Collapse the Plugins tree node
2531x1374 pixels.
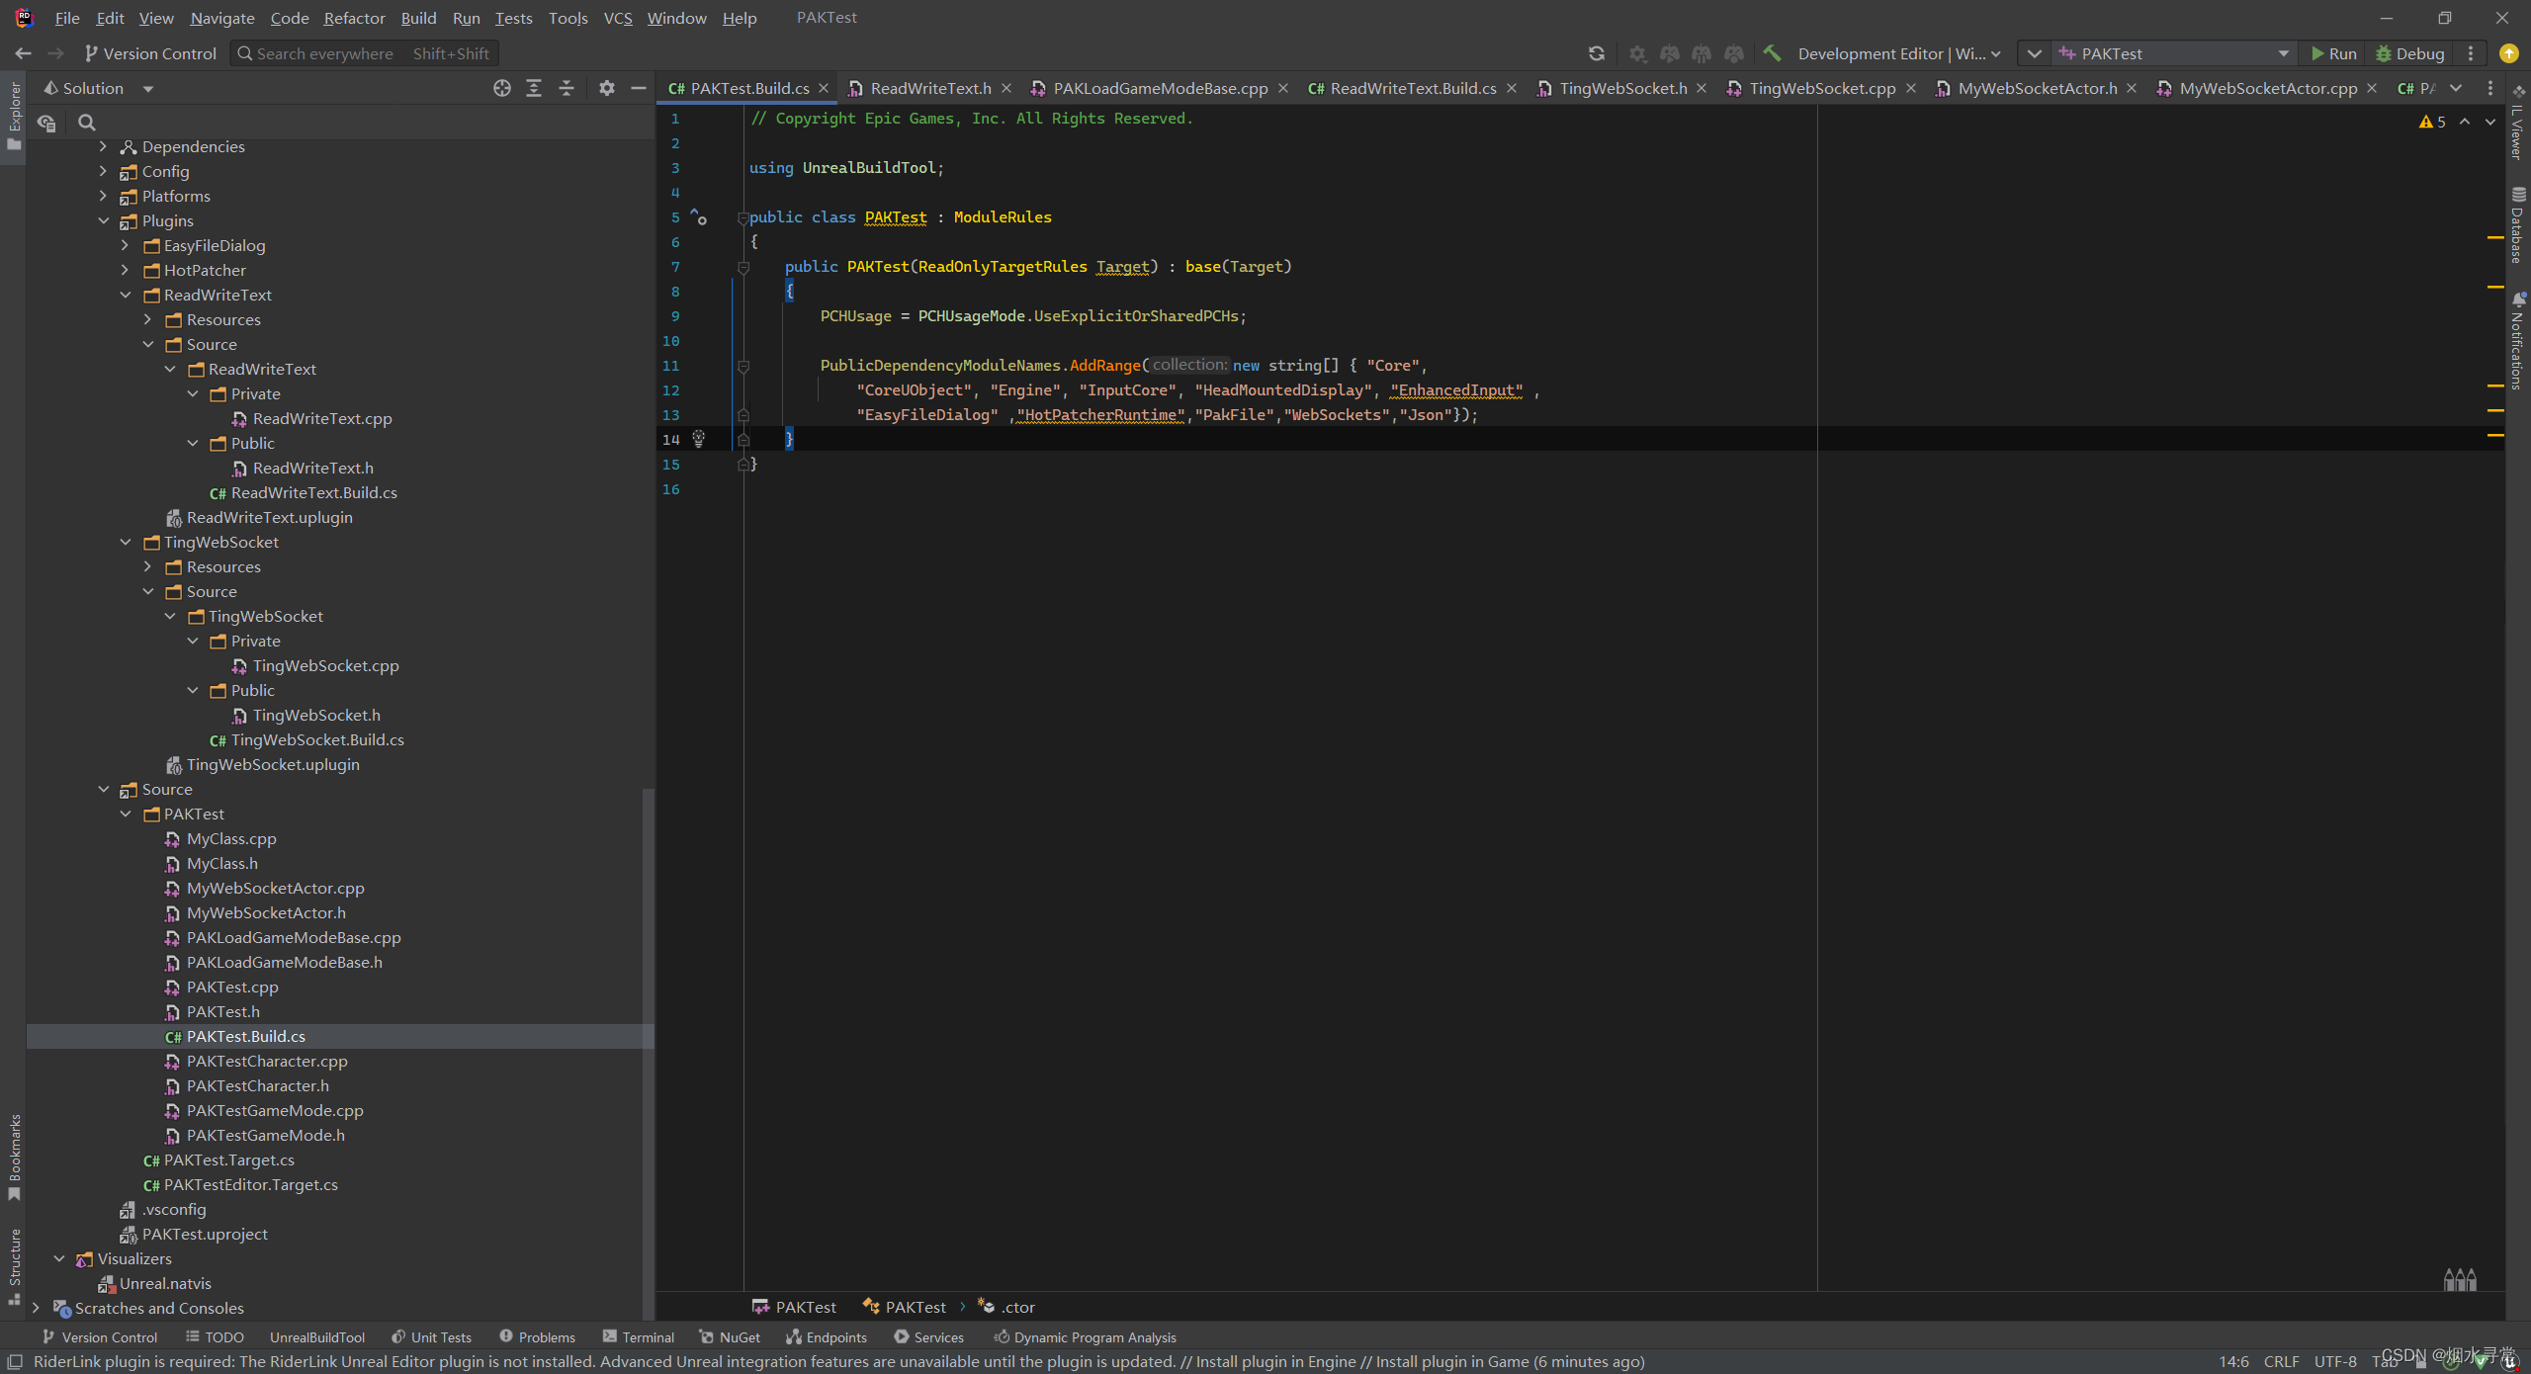(103, 220)
